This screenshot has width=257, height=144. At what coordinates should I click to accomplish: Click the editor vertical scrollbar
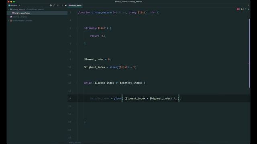[249, 53]
